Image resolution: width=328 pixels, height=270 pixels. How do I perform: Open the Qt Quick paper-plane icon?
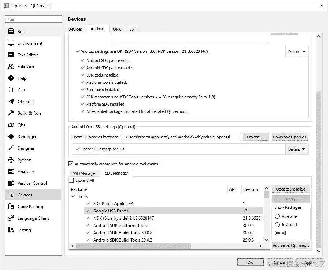(11, 102)
